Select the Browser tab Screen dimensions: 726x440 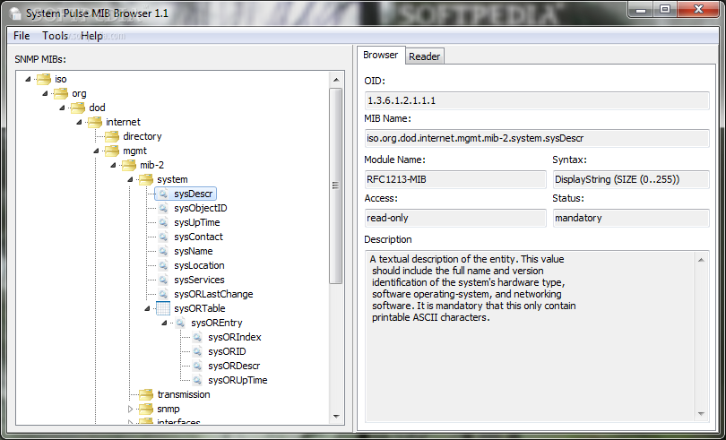pyautogui.click(x=381, y=55)
